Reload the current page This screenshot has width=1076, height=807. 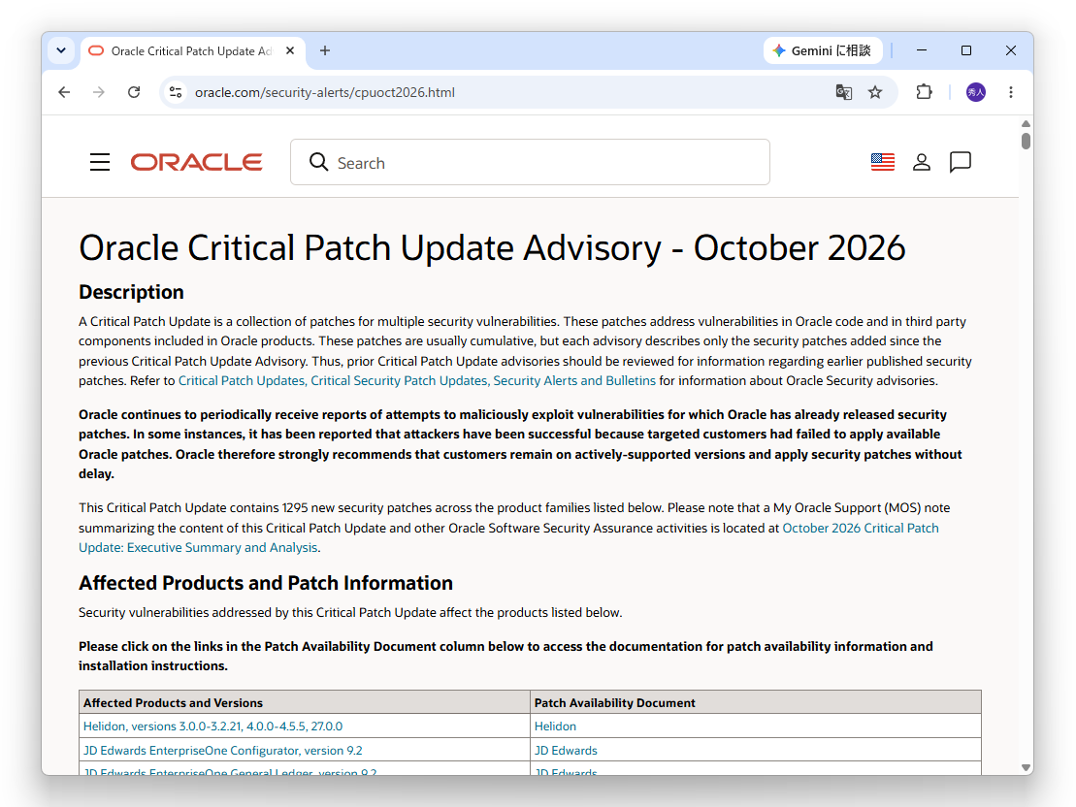[x=134, y=92]
